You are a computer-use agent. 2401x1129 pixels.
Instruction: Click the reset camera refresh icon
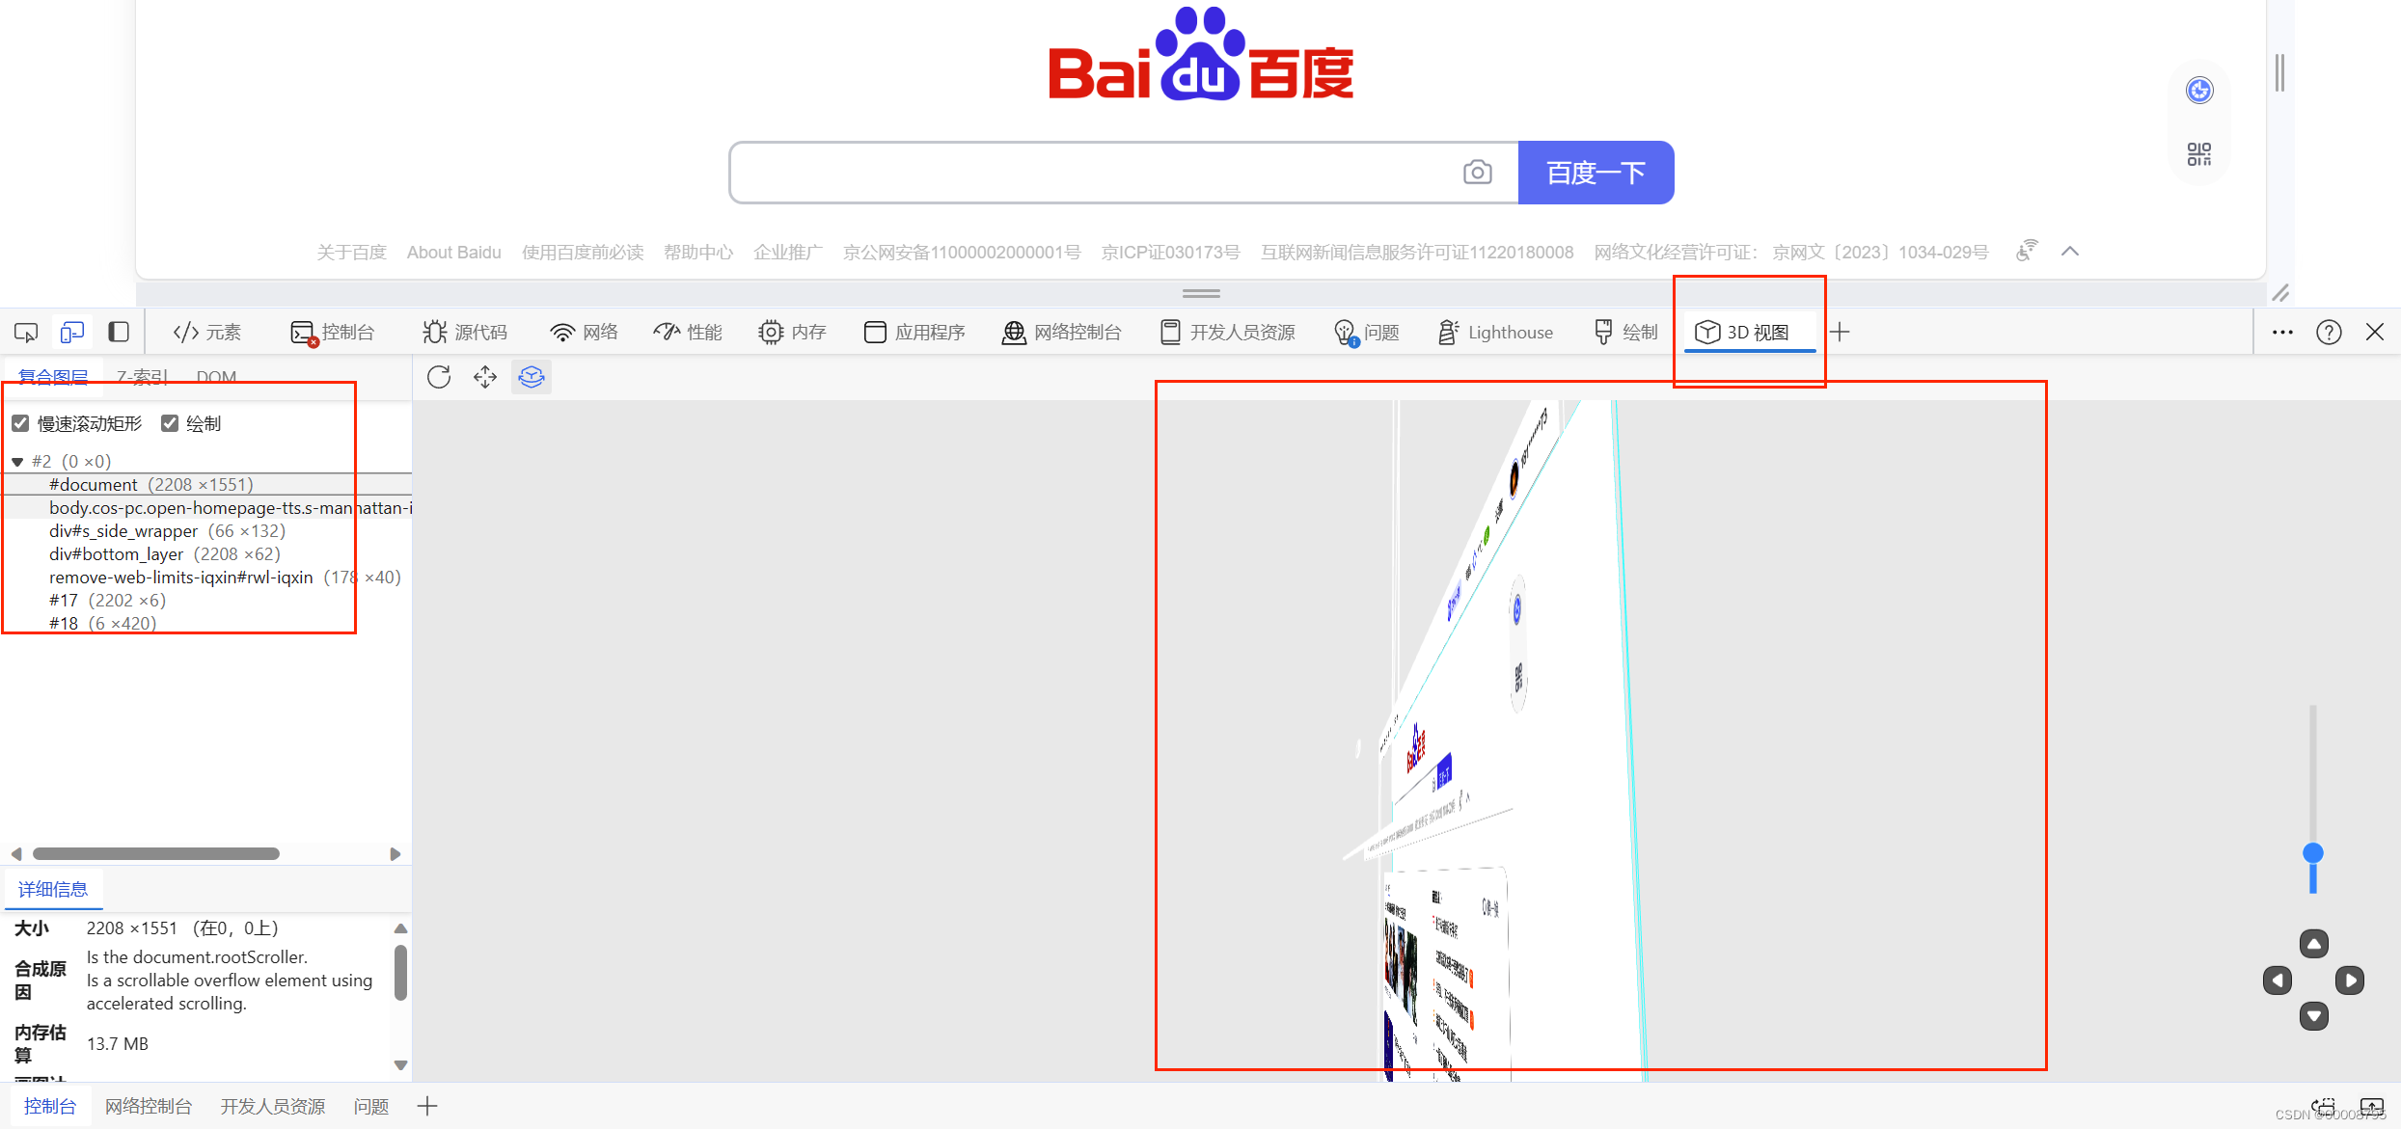point(439,377)
